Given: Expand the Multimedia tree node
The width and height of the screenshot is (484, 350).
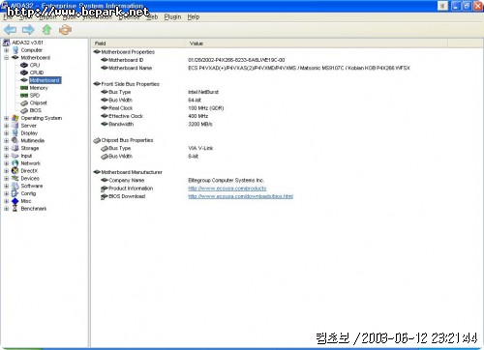Looking at the screenshot, I should (7, 141).
